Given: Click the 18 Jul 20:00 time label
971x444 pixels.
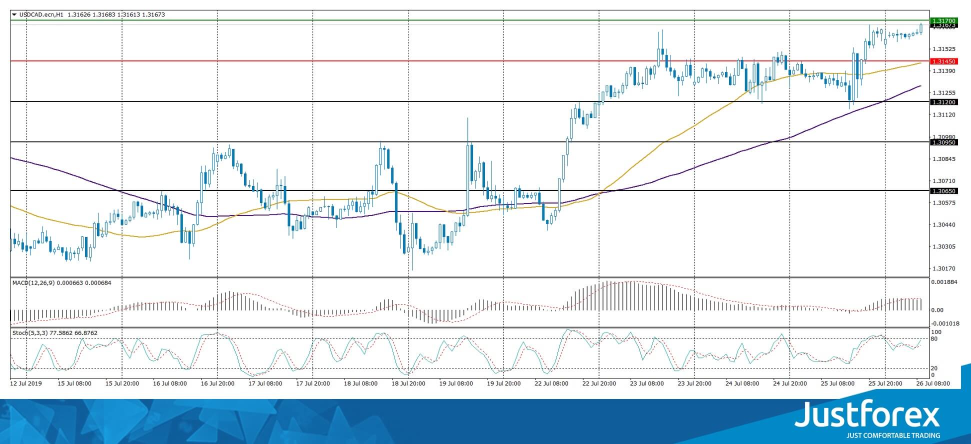Looking at the screenshot, I should click(x=408, y=383).
